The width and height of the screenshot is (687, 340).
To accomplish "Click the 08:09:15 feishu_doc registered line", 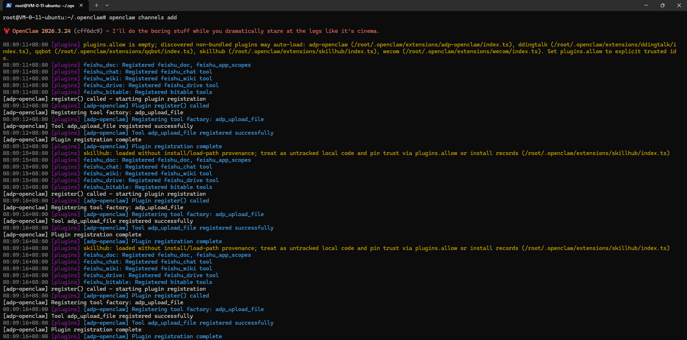I will [x=127, y=160].
